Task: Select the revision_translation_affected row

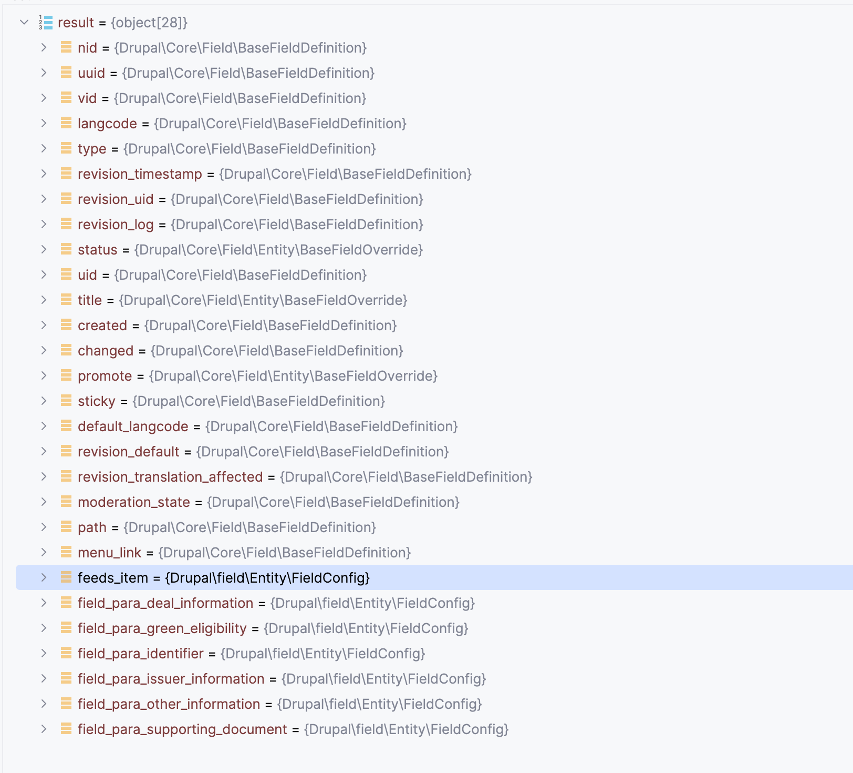Action: coord(434,476)
